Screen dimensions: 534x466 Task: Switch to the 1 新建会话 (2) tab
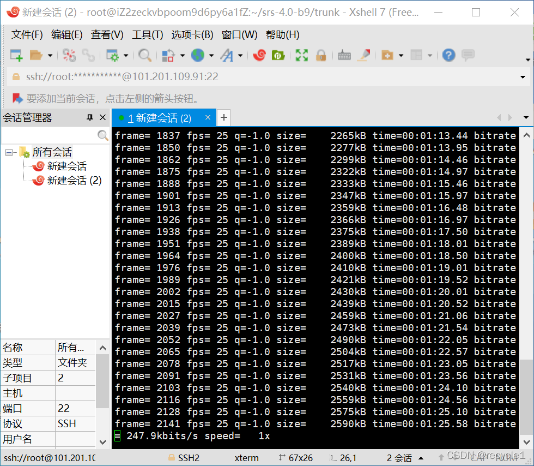[x=159, y=118]
